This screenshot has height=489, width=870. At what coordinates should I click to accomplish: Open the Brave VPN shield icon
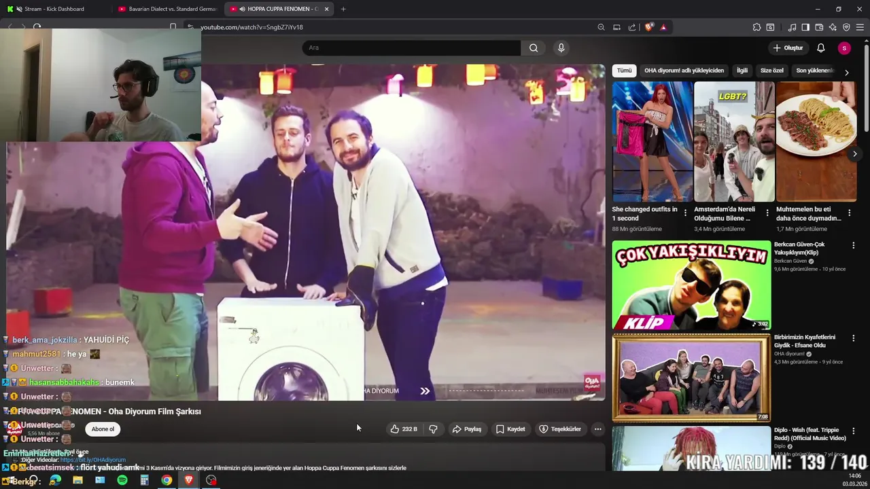[x=846, y=27]
